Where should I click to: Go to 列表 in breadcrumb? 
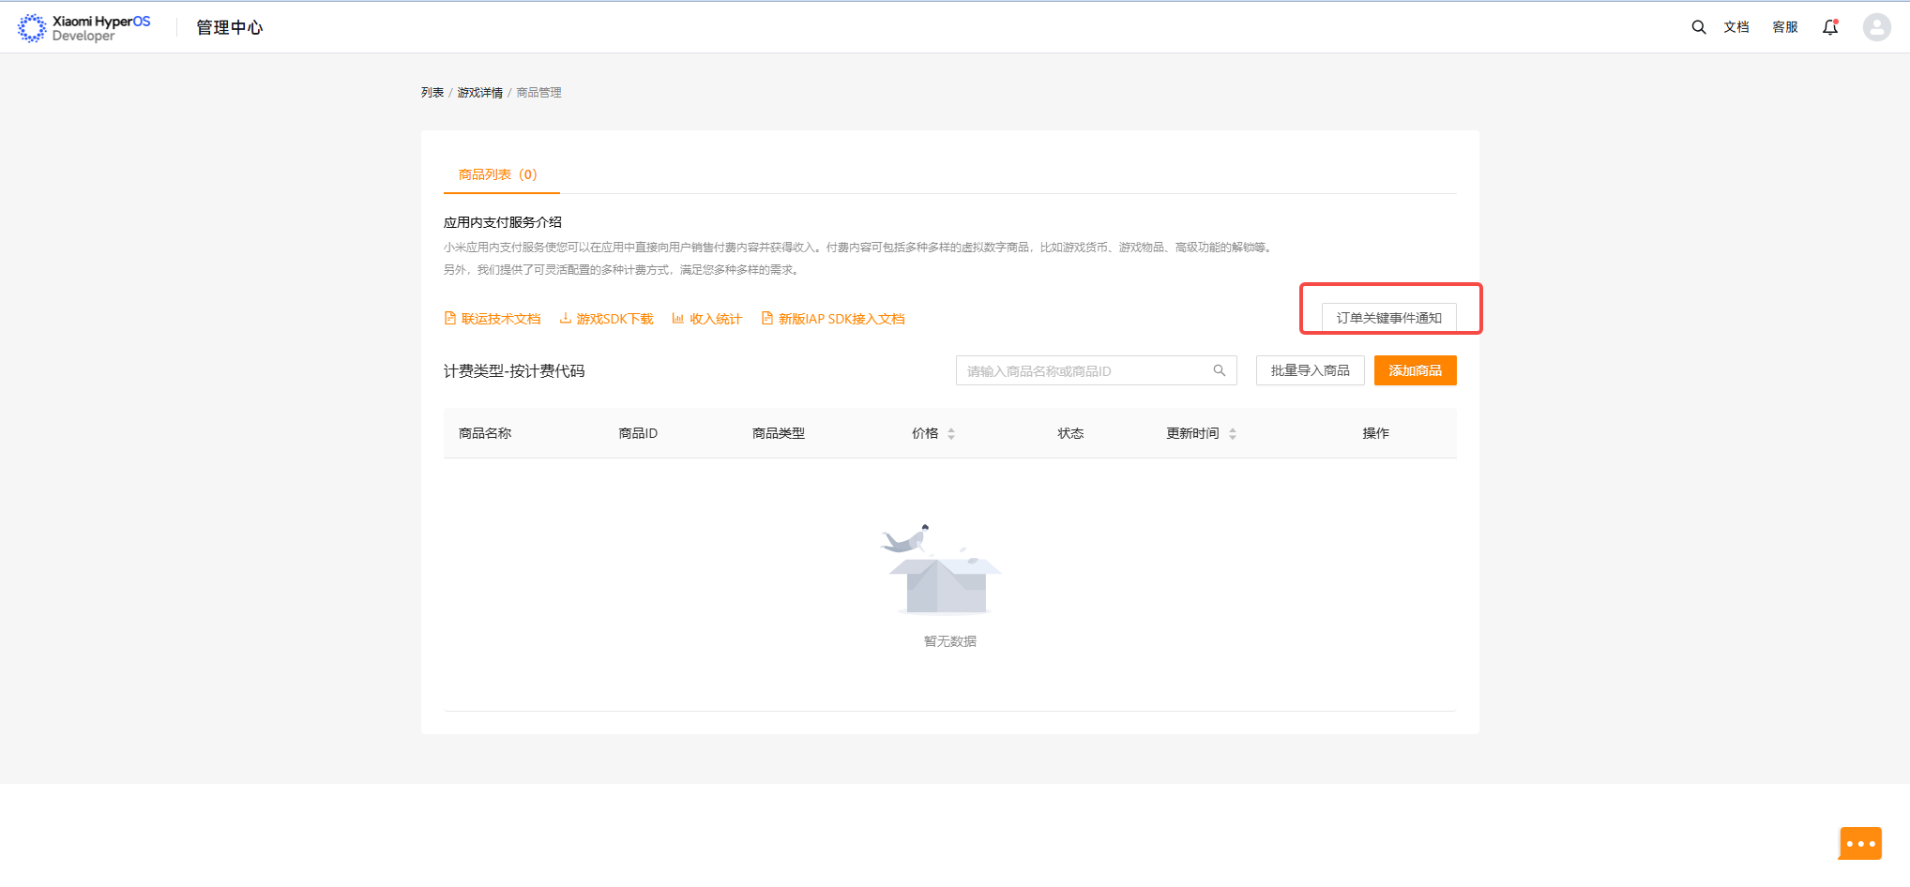432,93
